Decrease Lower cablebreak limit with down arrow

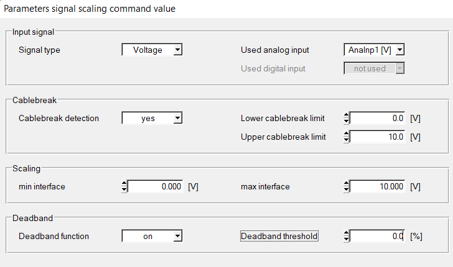347,121
